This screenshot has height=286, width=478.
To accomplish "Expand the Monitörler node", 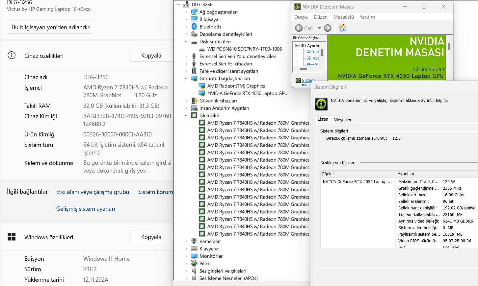I will pos(186,256).
